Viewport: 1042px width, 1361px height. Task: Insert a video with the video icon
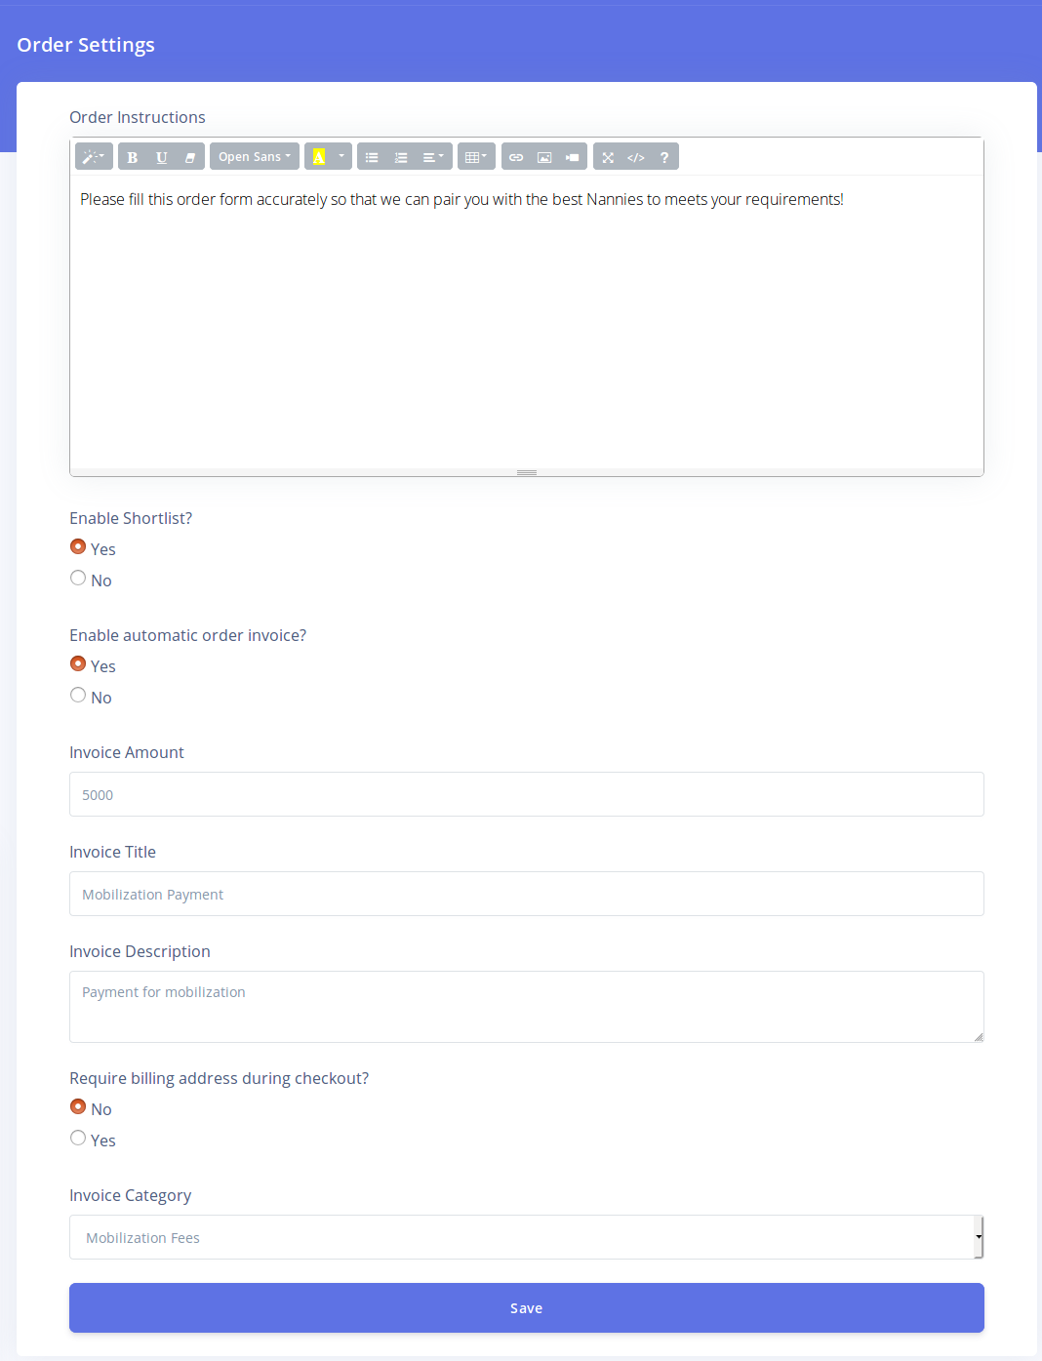[x=573, y=157]
